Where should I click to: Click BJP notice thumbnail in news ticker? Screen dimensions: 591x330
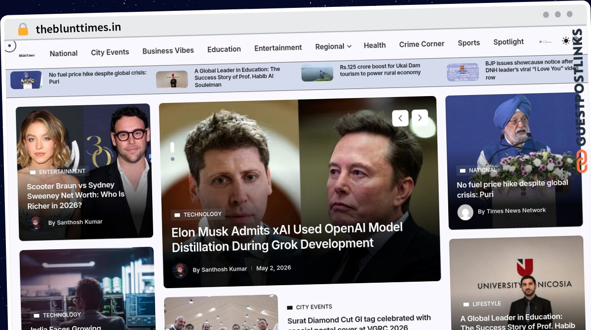[x=463, y=72]
